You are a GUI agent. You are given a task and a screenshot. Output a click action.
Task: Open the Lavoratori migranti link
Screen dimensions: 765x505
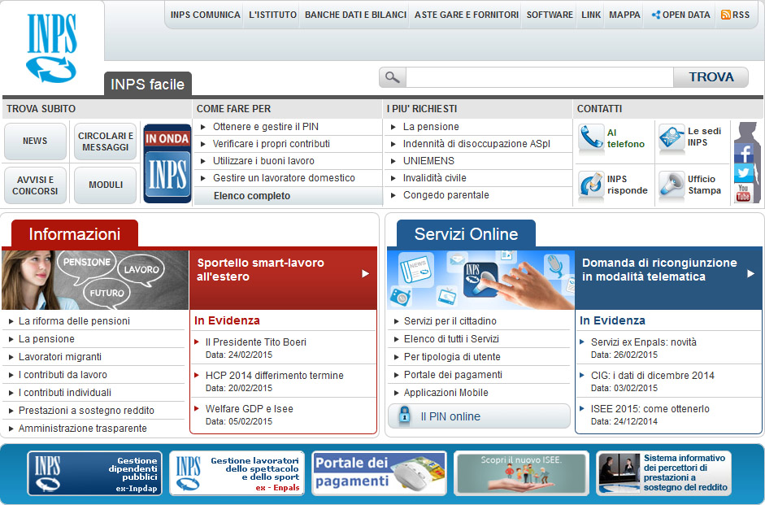(60, 357)
